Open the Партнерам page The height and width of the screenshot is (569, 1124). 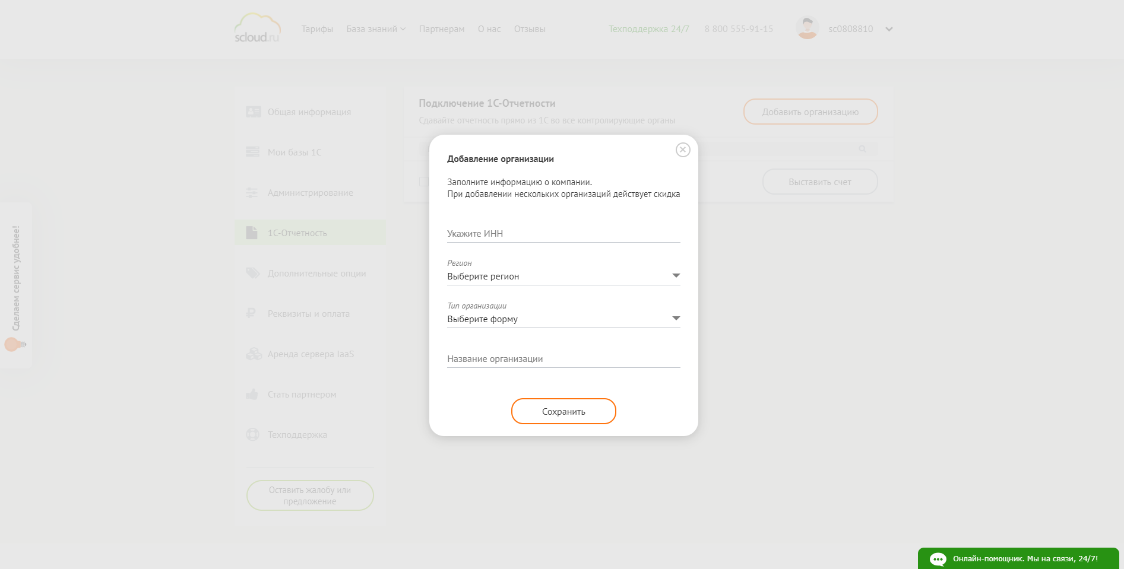pos(442,29)
